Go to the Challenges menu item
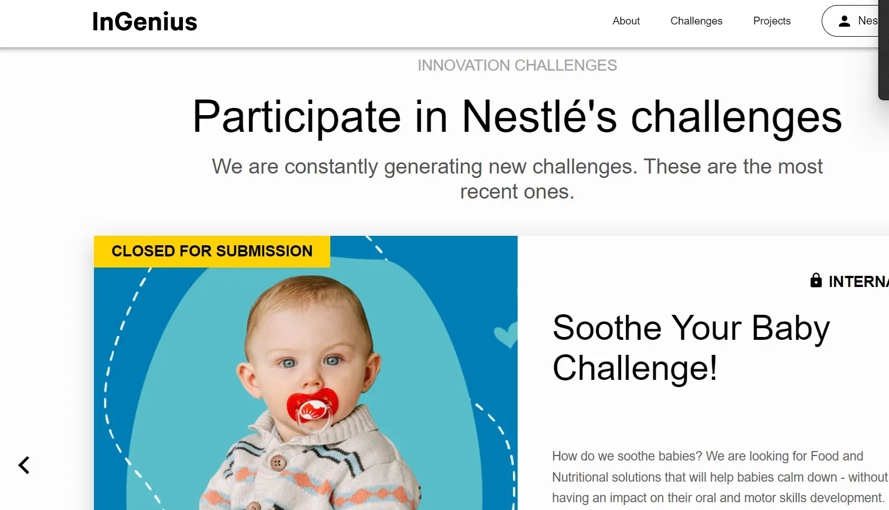 696,21
